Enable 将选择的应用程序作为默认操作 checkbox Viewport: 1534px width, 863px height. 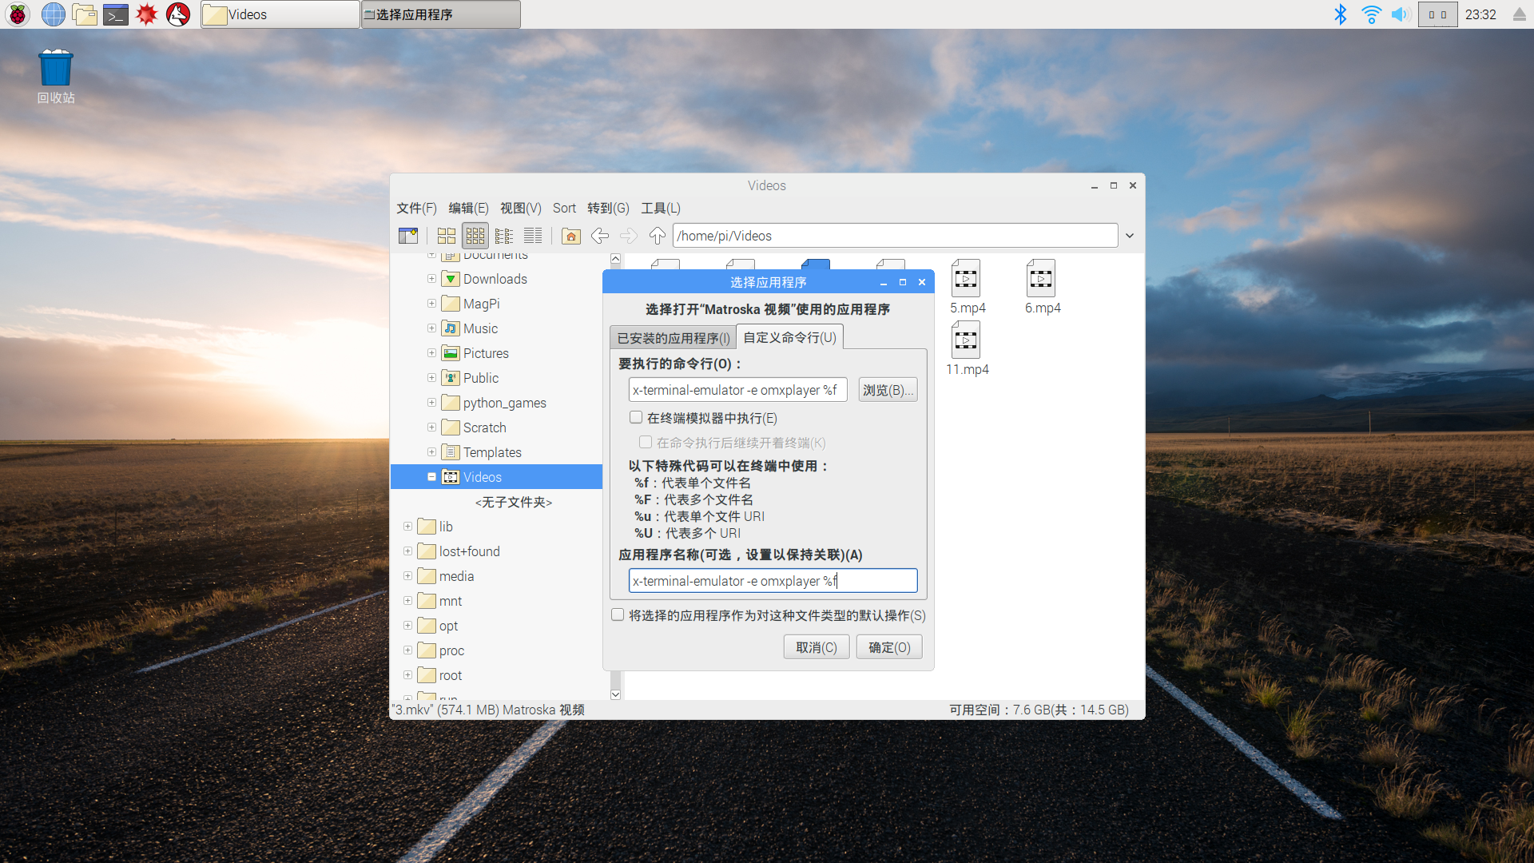point(616,614)
